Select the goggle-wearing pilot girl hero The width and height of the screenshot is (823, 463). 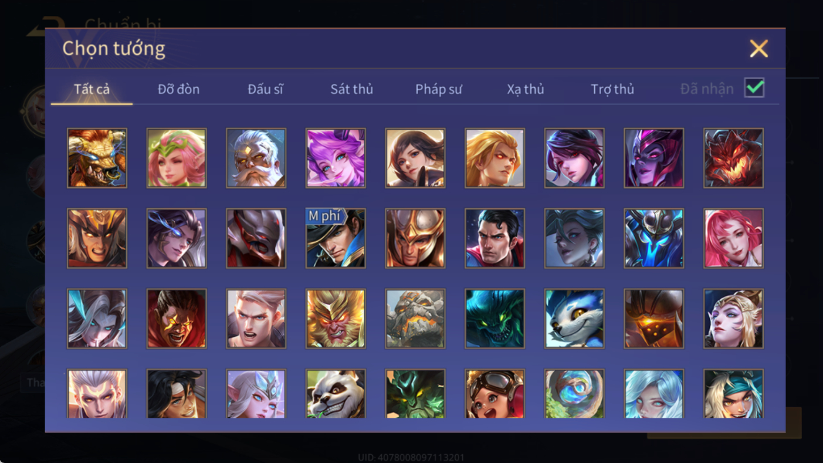point(495,393)
